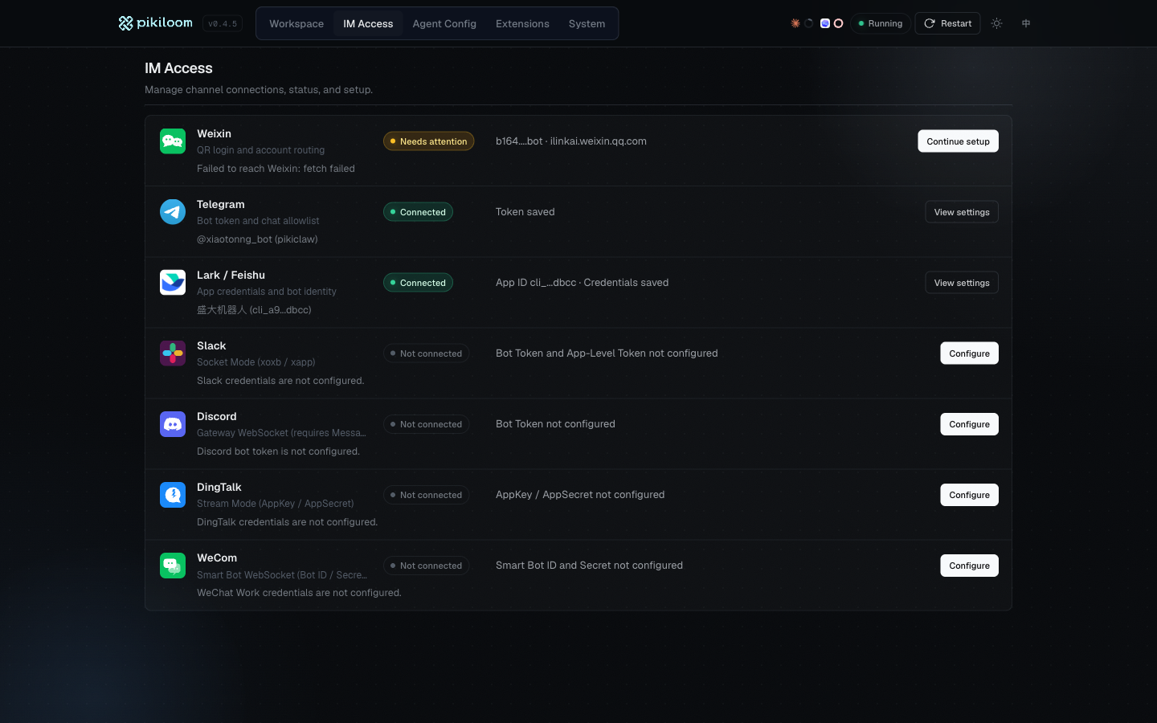
Task: Toggle light theme with the sun icon
Action: [x=996, y=23]
